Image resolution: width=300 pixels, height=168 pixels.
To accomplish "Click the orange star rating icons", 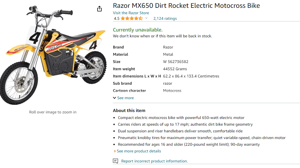I will [131, 19].
